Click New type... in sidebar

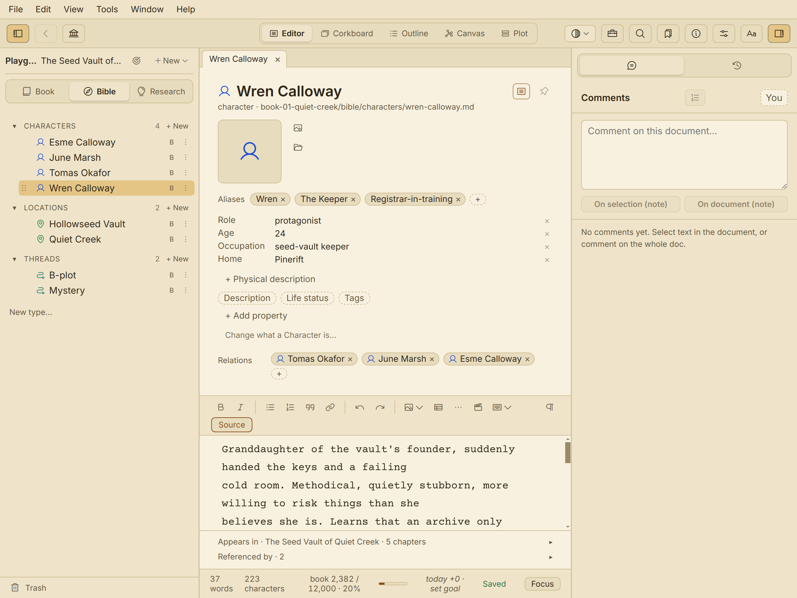point(31,312)
